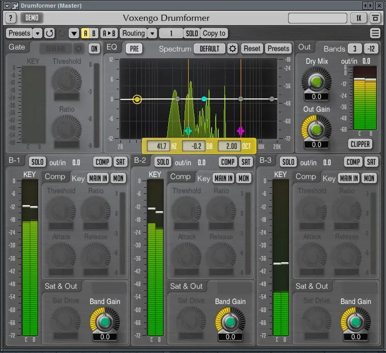Open the hamburger menu icon
This screenshot has width=386, height=353.
(x=375, y=34)
